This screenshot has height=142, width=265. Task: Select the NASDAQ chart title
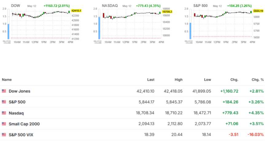[110, 6]
